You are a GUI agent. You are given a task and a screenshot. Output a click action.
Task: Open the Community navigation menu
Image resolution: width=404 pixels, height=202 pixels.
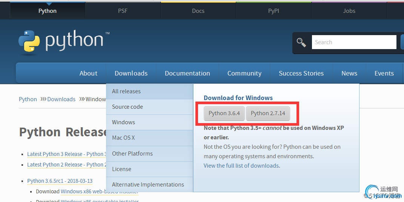pyautogui.click(x=244, y=73)
